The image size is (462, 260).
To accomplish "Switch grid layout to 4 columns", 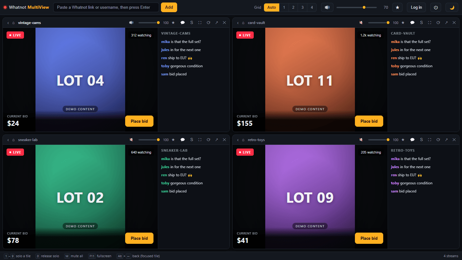I will [x=312, y=7].
